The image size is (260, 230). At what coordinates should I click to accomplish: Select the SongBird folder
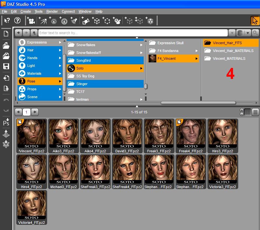105,60
